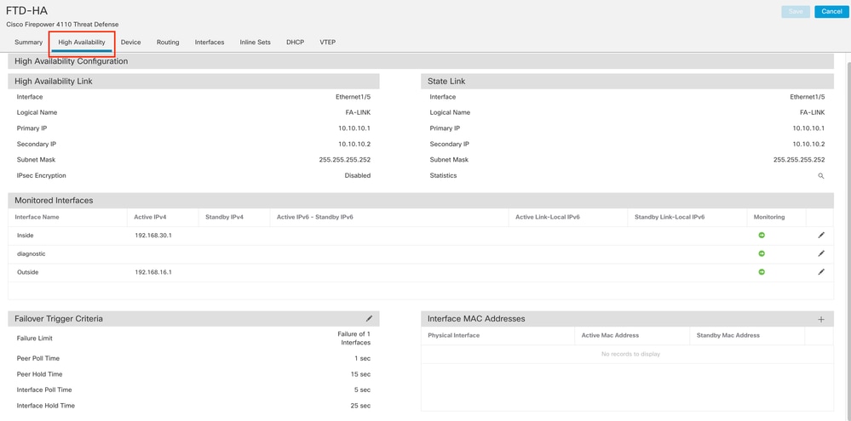Edit the diagnostic monitored interface
The image size is (851, 421).
pos(821,253)
